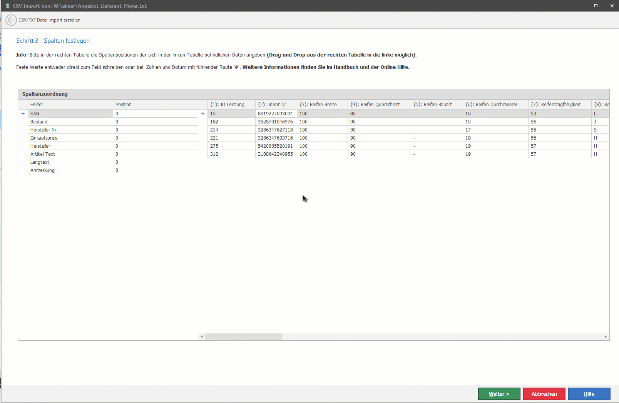Click Reifen Durchmesser cell 17

[495, 130]
